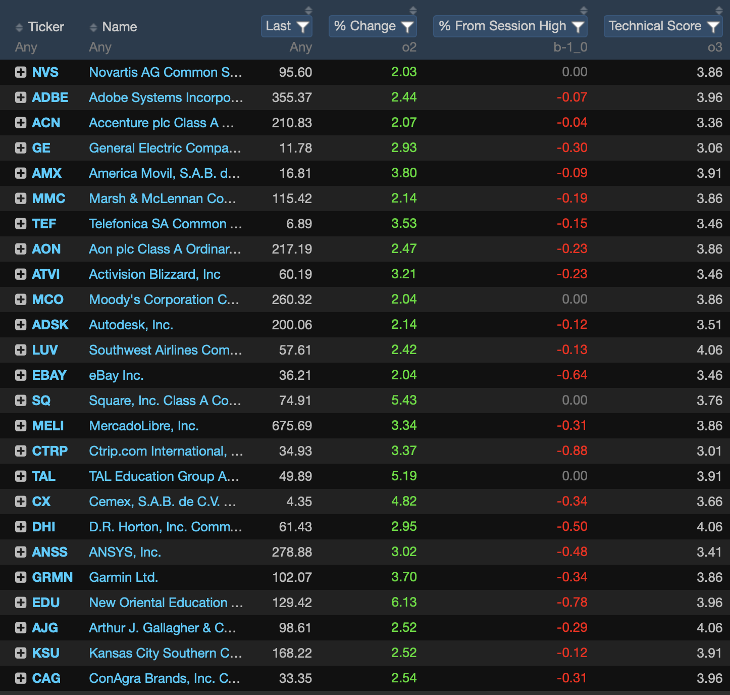Viewport: 730px width, 695px height.
Task: Open the Garmin Ltd. name link
Action: tap(124, 577)
